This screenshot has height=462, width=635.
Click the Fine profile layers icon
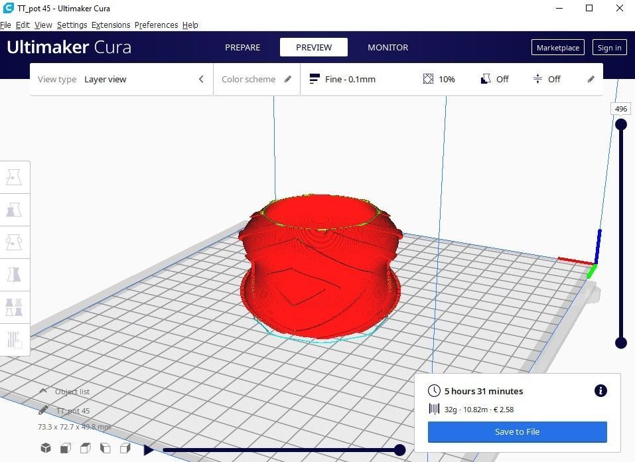point(315,79)
